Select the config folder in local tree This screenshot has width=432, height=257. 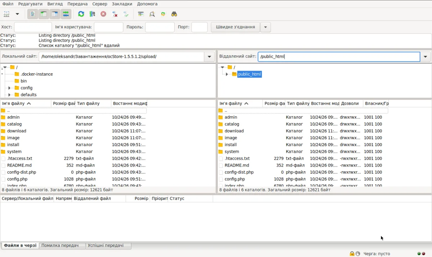coord(27,88)
